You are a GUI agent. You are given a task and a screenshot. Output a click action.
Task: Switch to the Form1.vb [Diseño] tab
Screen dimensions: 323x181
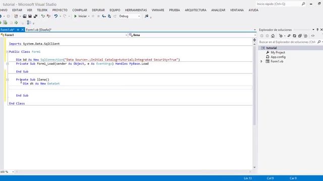(38, 30)
